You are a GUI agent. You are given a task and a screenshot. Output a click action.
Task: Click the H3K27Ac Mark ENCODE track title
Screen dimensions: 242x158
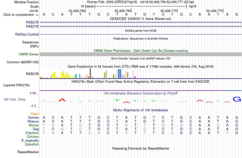140,82
